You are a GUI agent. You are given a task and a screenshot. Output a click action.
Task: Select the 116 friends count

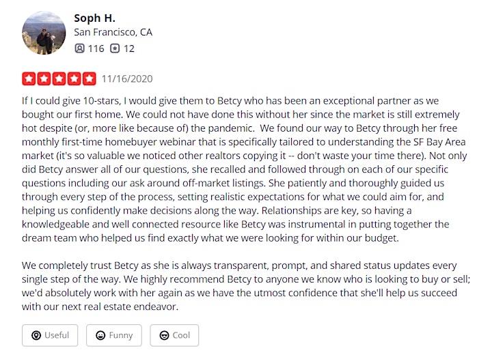pyautogui.click(x=96, y=48)
